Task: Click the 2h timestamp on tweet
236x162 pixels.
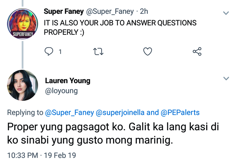Action: click(143, 12)
